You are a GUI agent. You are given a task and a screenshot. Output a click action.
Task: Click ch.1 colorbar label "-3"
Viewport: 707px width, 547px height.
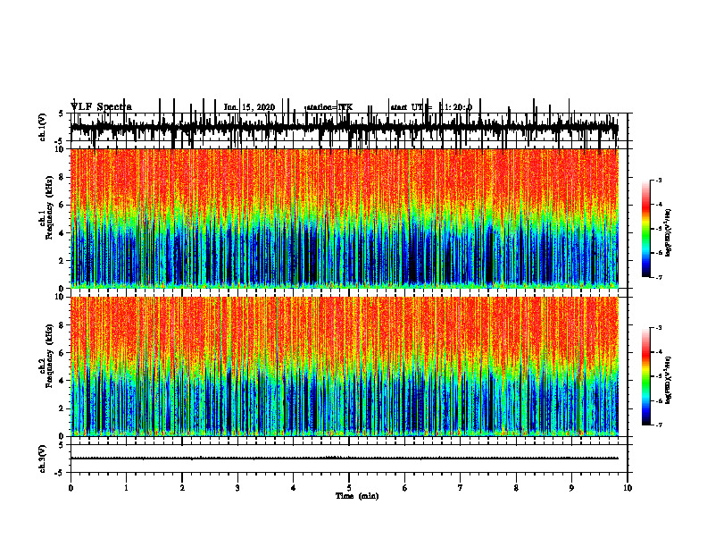tap(658, 181)
